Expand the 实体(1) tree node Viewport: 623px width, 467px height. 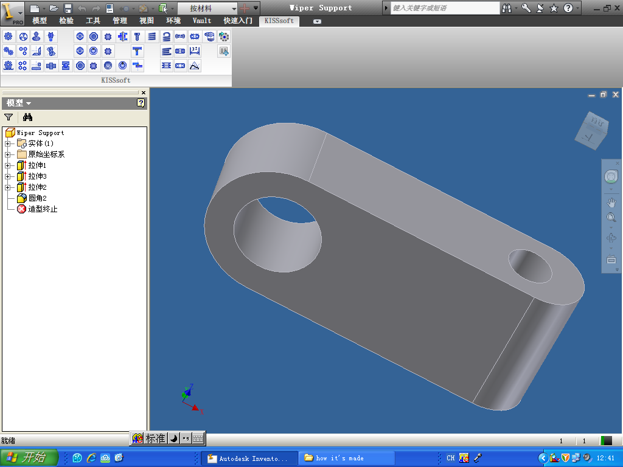7,144
